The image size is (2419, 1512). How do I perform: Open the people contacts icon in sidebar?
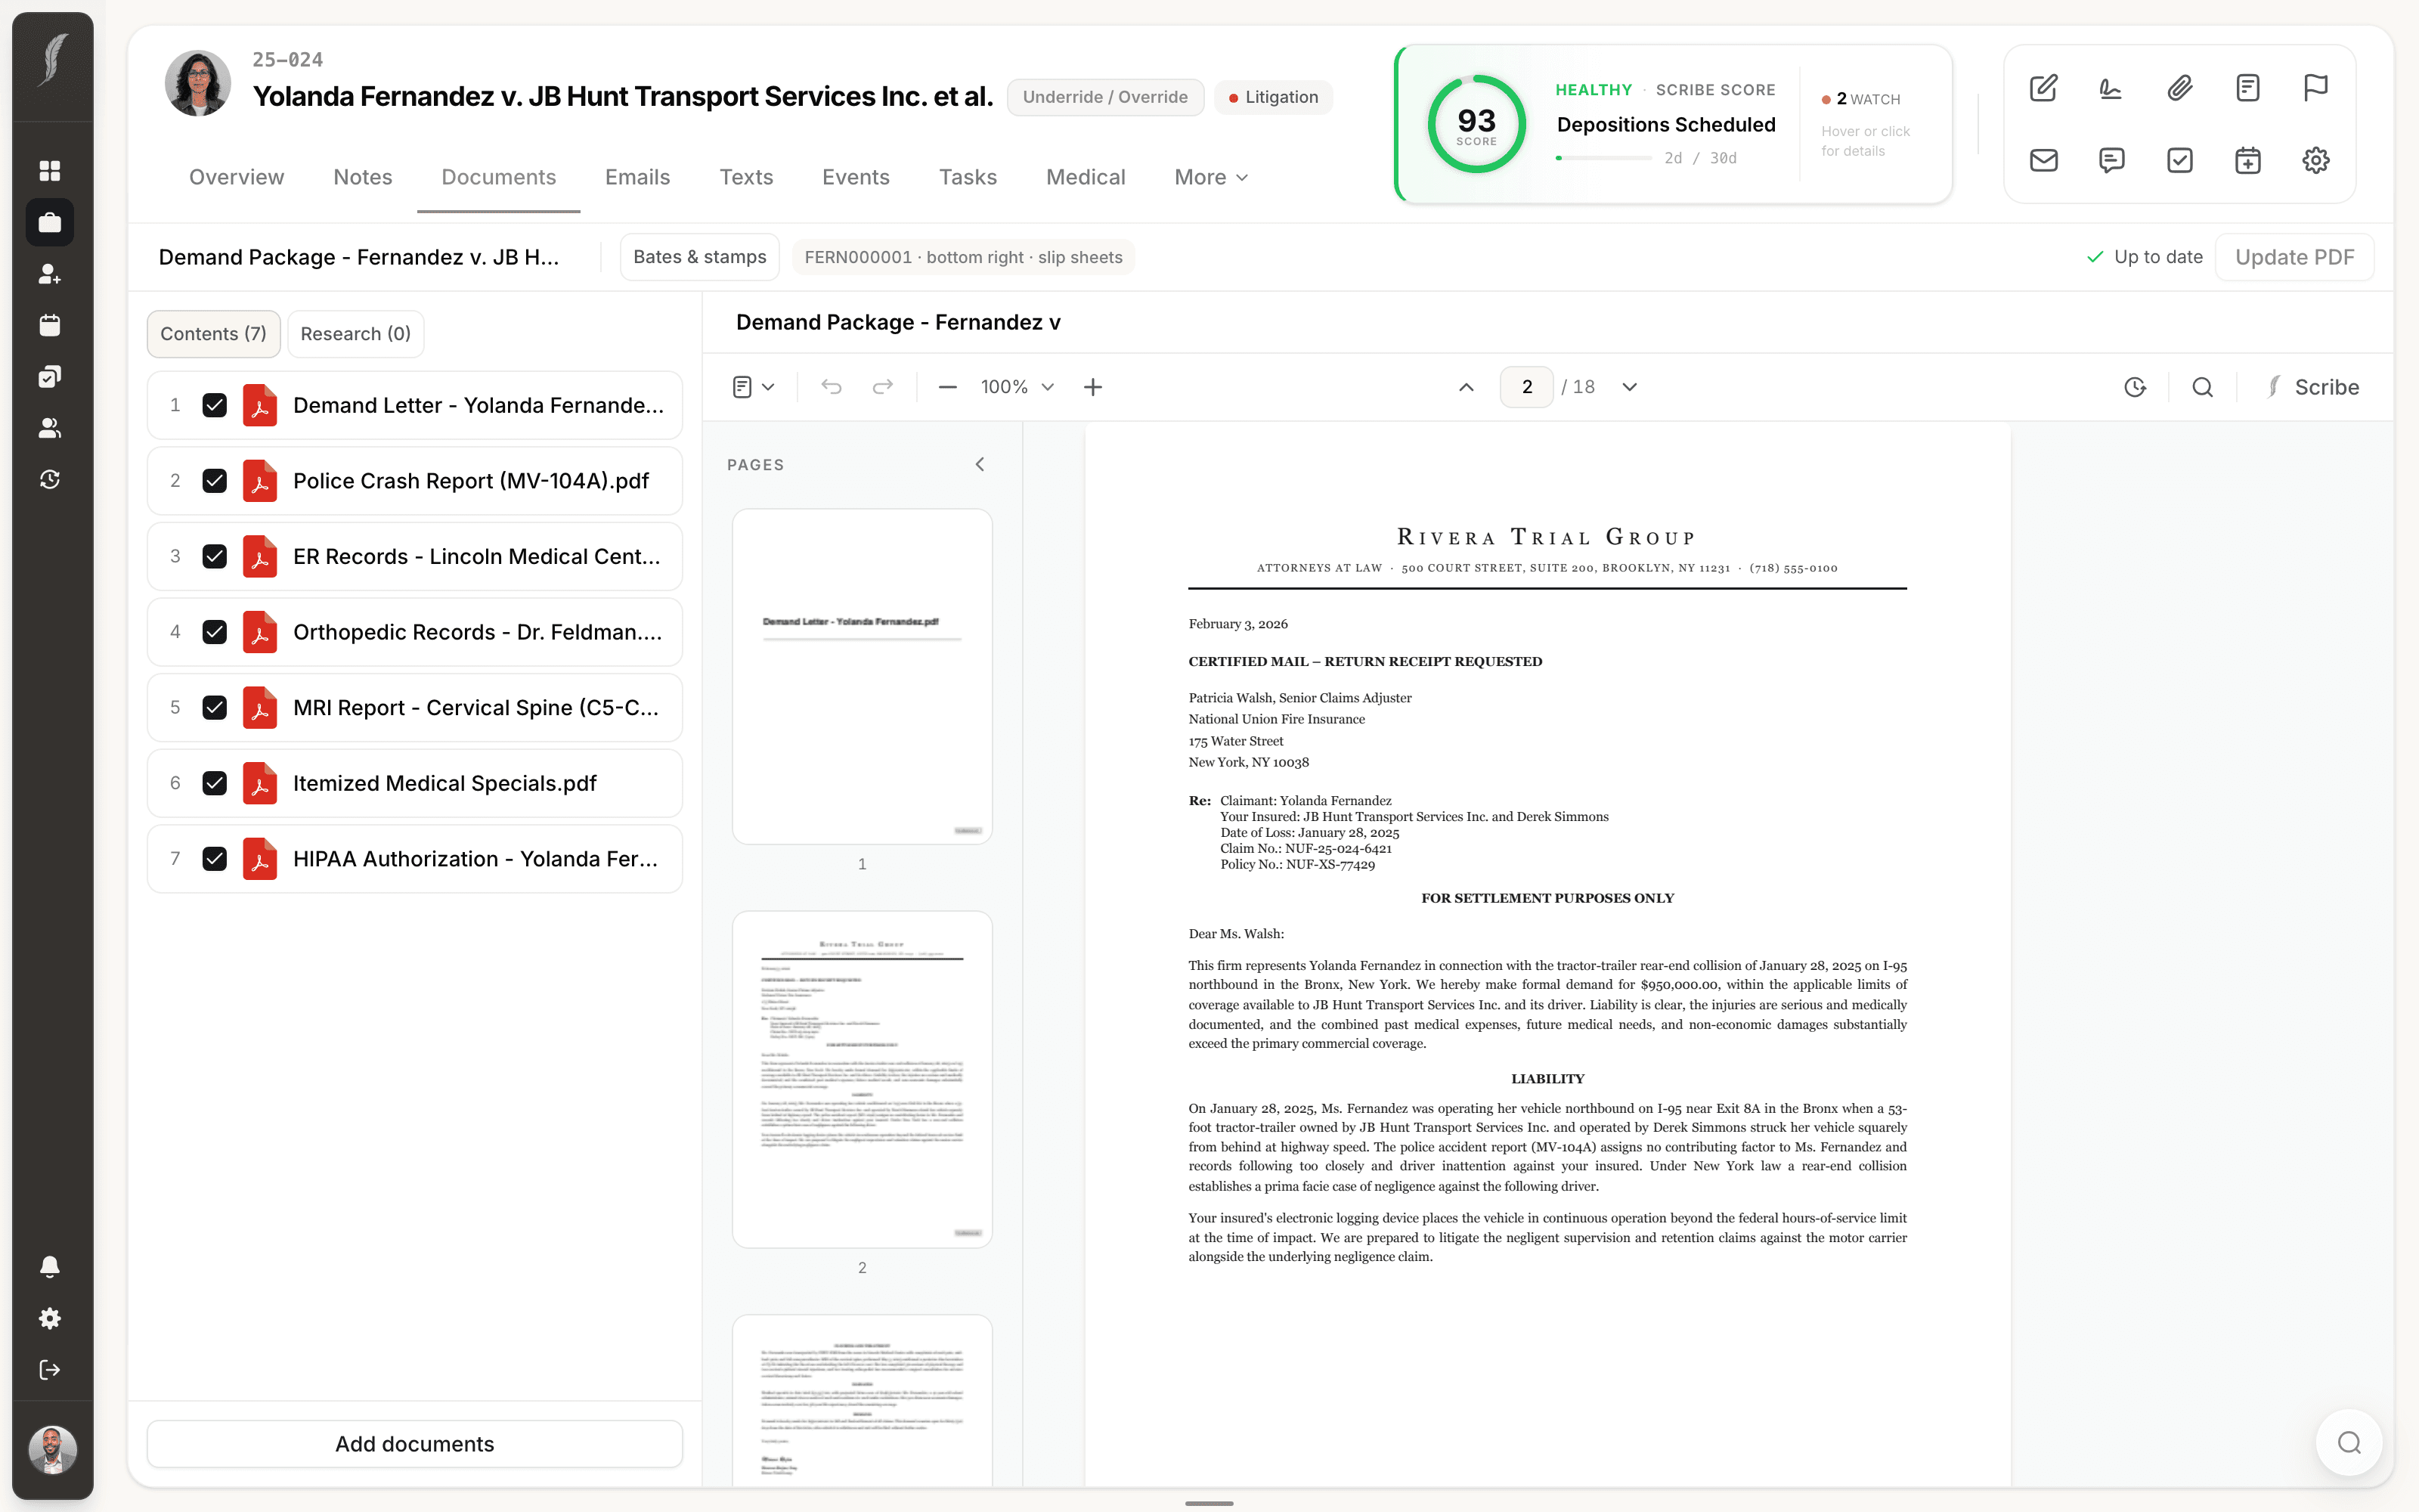(x=49, y=428)
